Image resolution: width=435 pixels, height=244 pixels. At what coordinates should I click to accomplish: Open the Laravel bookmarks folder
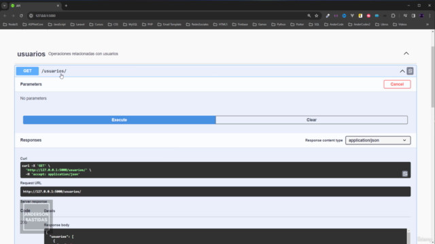[x=77, y=24]
